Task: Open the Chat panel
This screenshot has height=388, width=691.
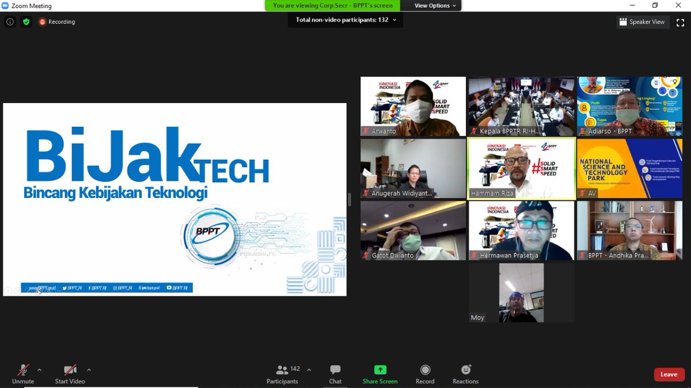Action: click(335, 374)
